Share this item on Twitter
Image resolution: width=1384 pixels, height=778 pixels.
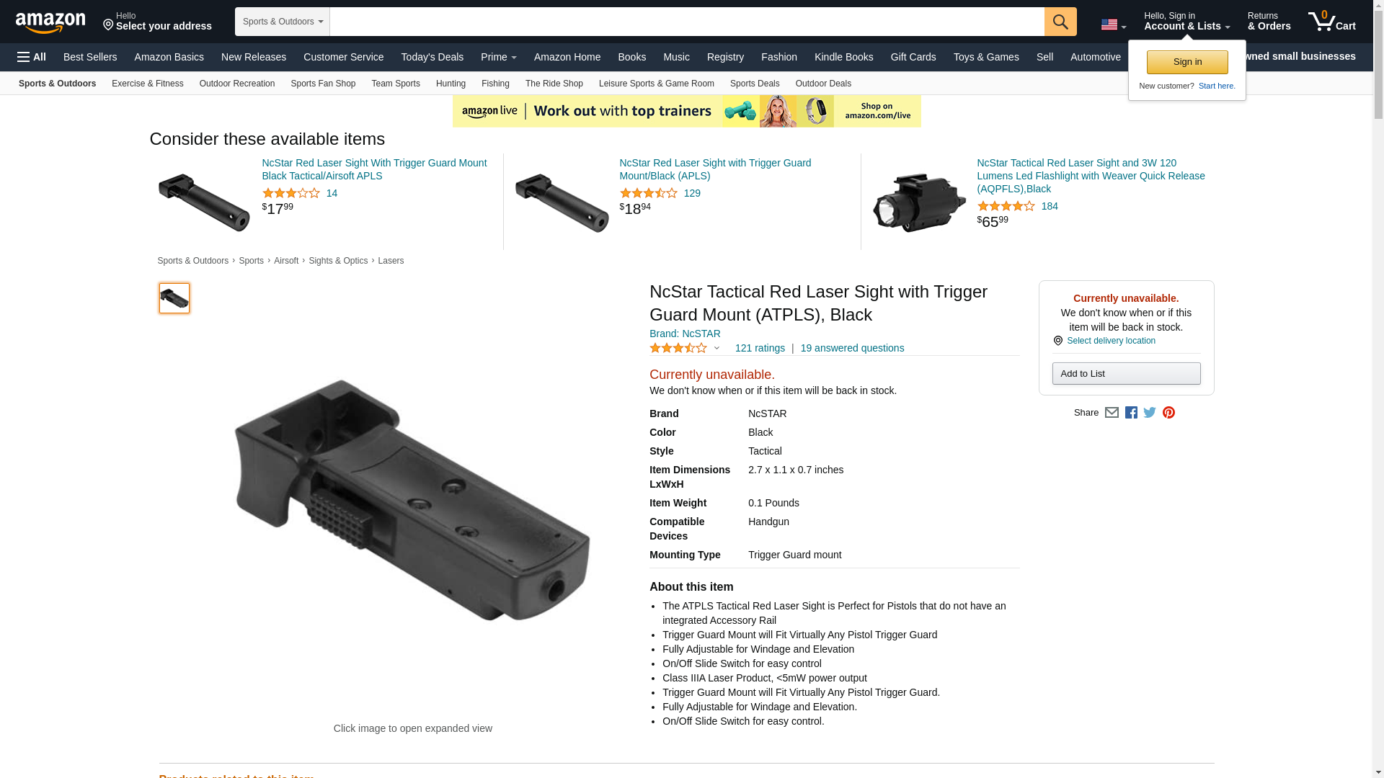[1150, 413]
